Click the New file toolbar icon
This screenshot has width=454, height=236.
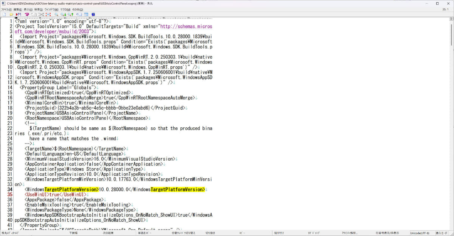point(4,14)
